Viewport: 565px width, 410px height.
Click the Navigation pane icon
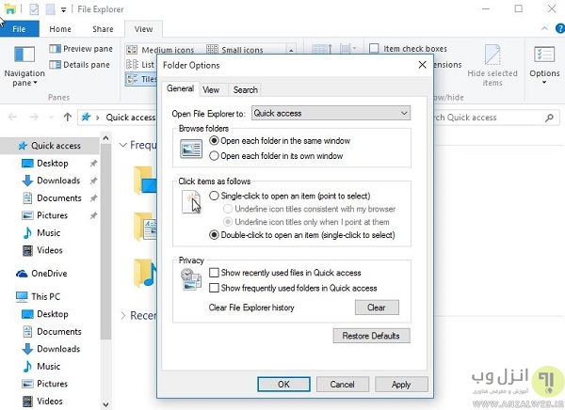[x=25, y=55]
